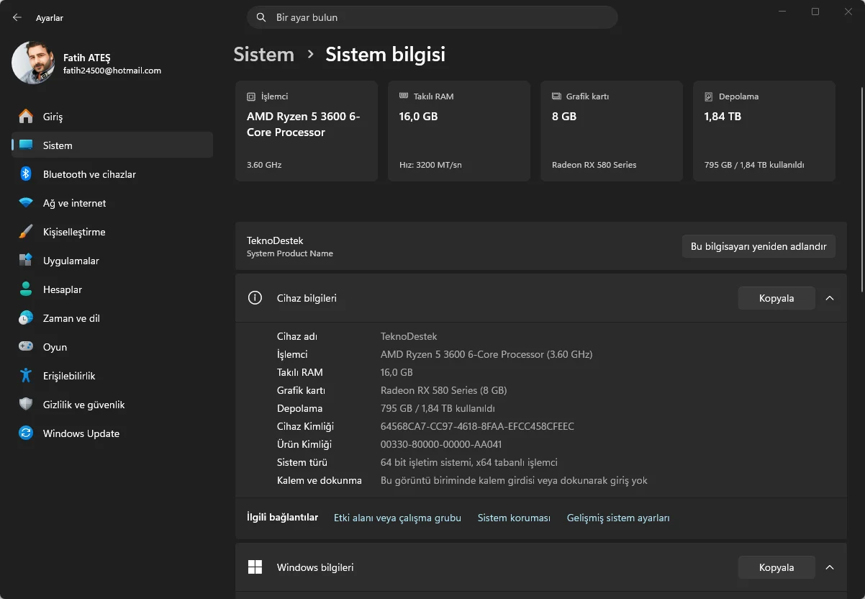Click the back arrow icon next to Ayarlar
The image size is (865, 599).
pos(17,17)
